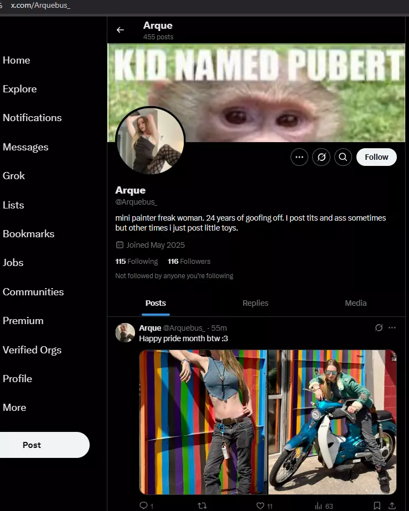Click the Grok profile summary icon
This screenshot has height=511, width=409.
pyautogui.click(x=321, y=158)
